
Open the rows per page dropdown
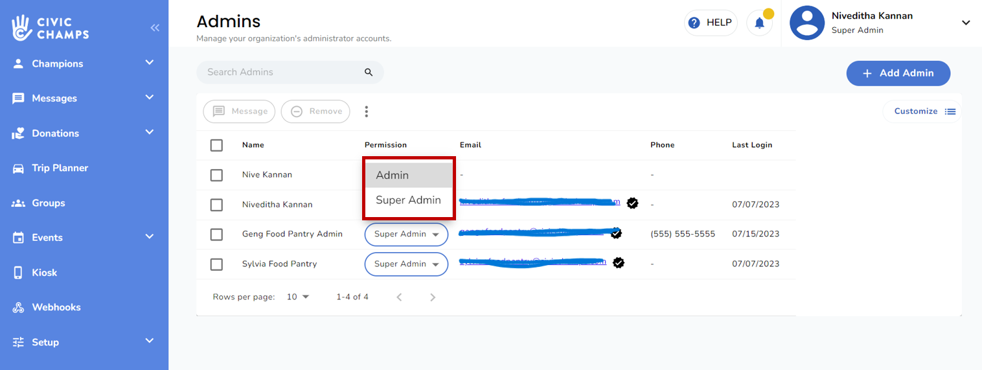[298, 297]
